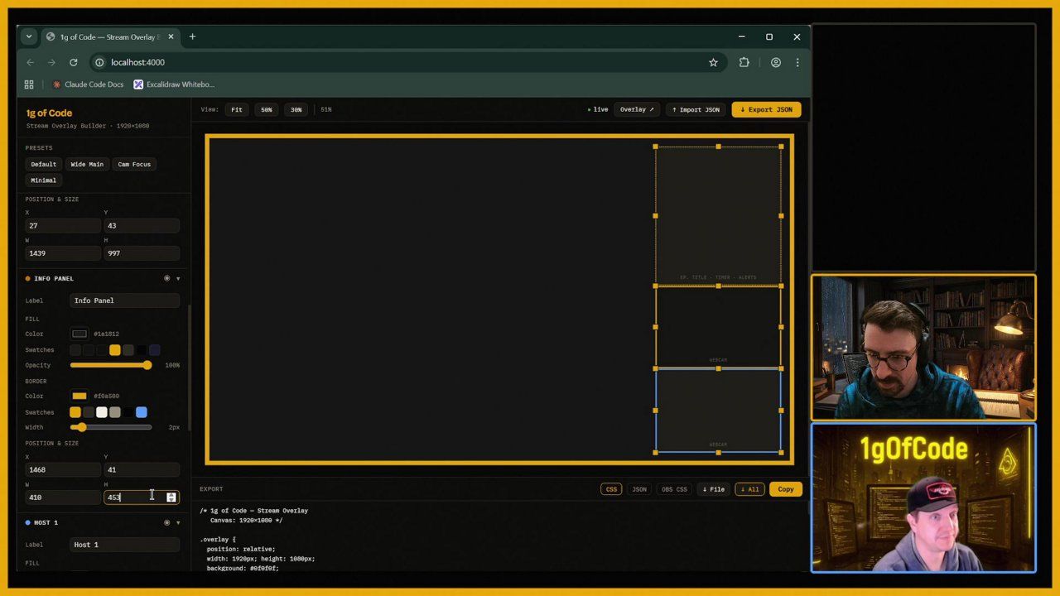Open the apps grid in bookmarks bar

(x=29, y=84)
